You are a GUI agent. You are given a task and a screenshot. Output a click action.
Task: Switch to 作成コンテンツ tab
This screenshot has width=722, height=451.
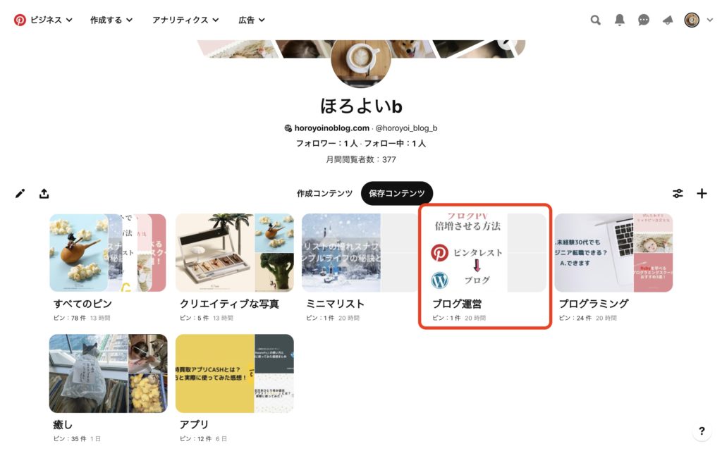coord(324,193)
